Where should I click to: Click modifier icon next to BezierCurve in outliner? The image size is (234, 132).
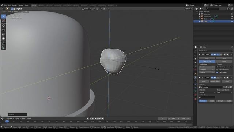coord(215,16)
